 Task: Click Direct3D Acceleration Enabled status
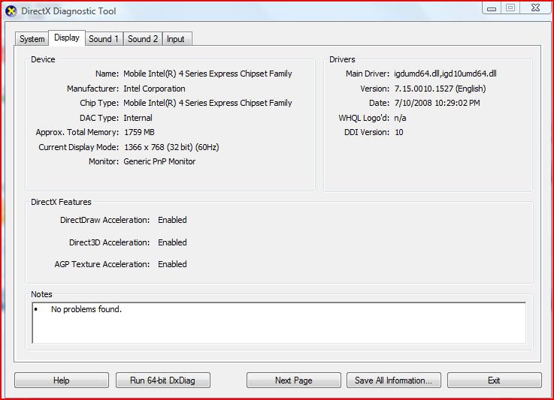172,242
